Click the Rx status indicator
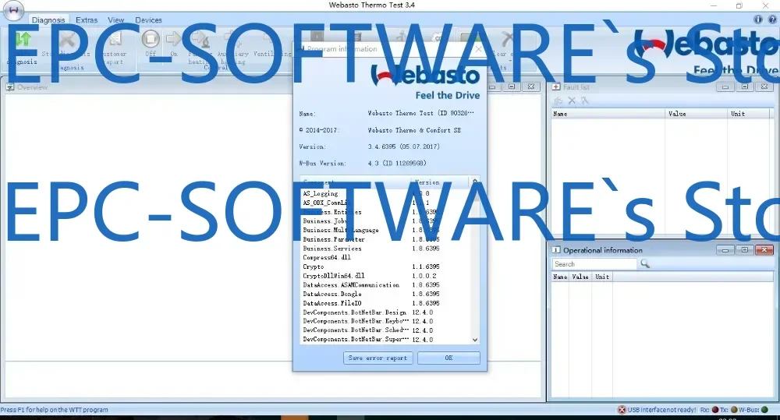This screenshot has width=780, height=420. [x=714, y=410]
